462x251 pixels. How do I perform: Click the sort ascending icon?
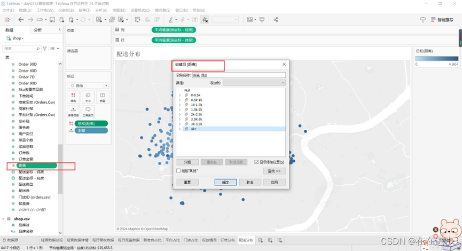tap(147, 20)
